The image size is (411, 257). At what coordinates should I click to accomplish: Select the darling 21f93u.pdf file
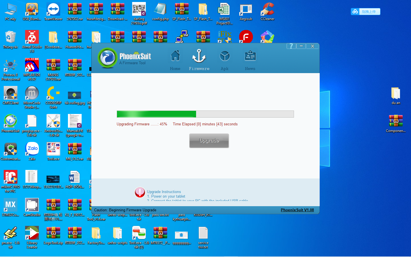(139, 14)
